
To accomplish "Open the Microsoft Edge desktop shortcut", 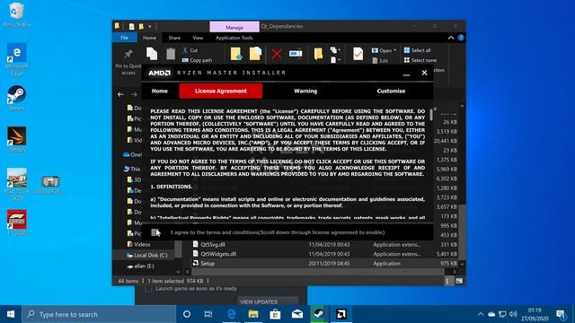I will 16,59.
